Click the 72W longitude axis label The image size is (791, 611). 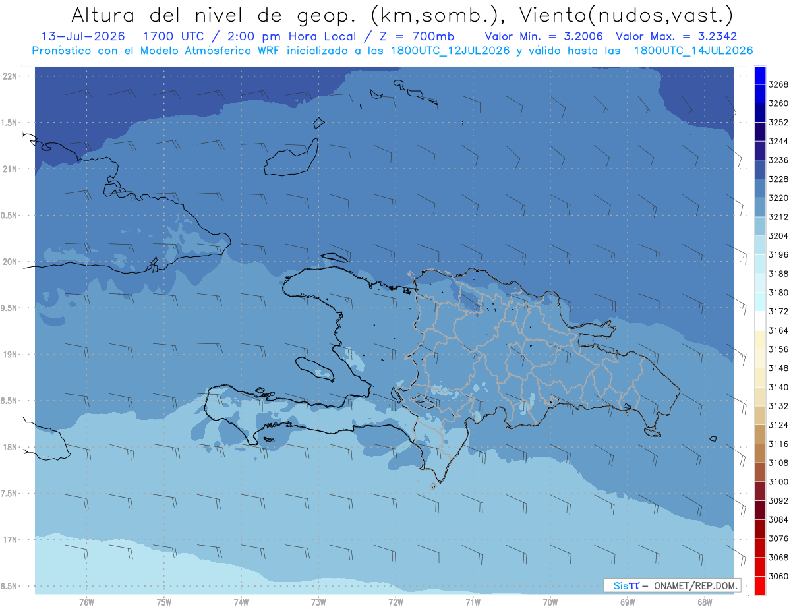395,602
